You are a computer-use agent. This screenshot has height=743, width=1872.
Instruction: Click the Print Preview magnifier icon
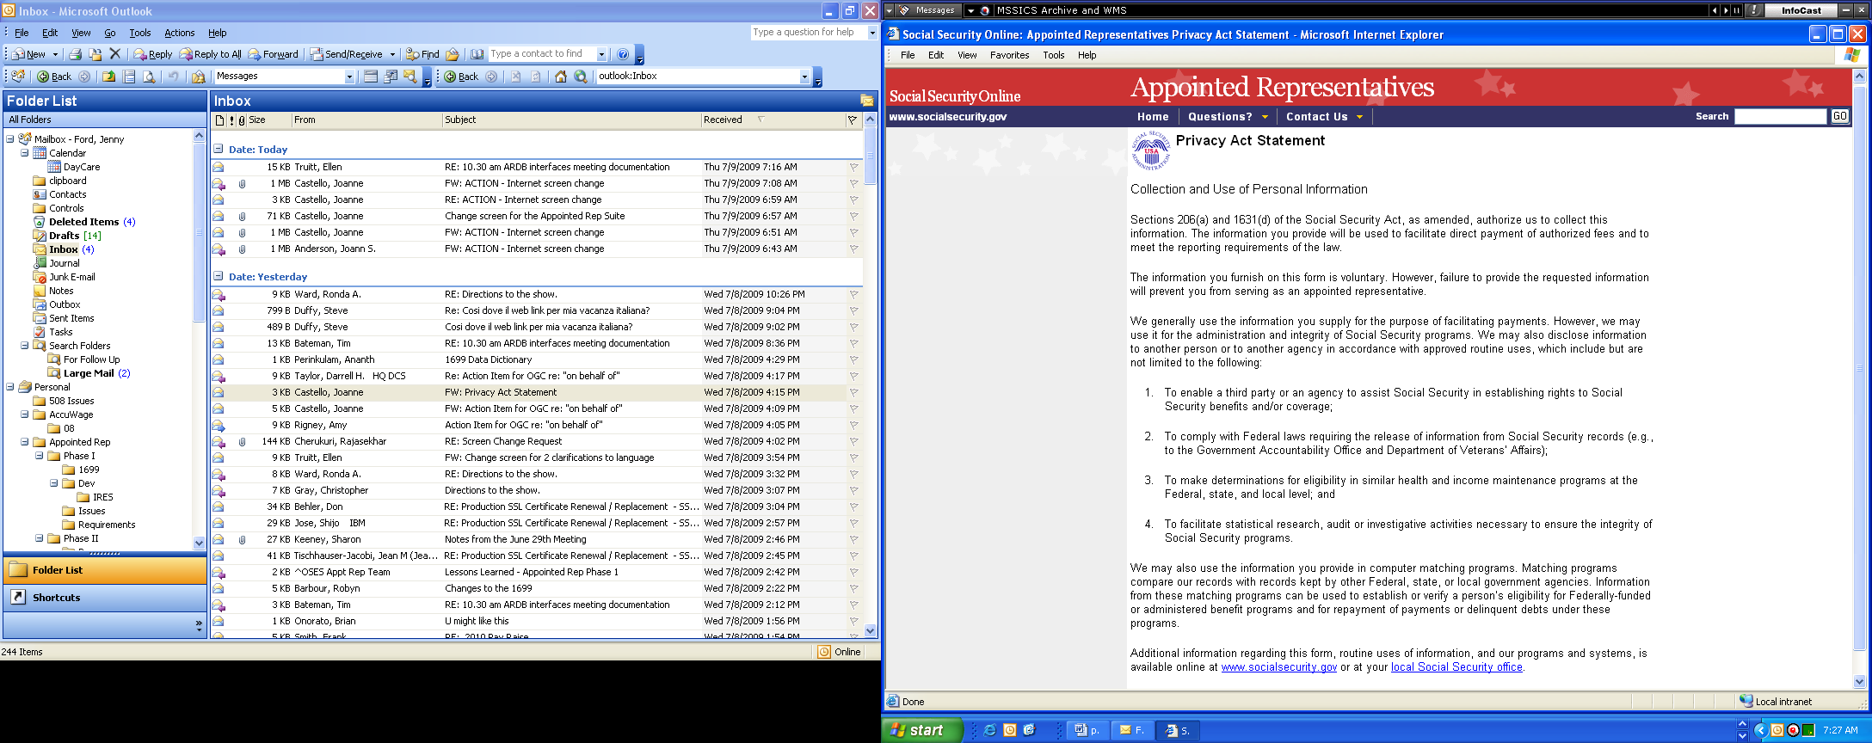pos(149,77)
